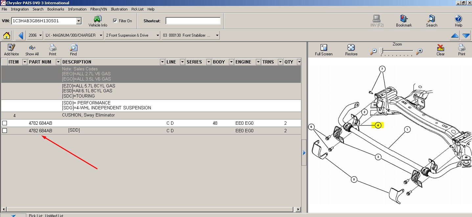Click into the Shortcut input field
This screenshot has width=472, height=217.
[193, 21]
